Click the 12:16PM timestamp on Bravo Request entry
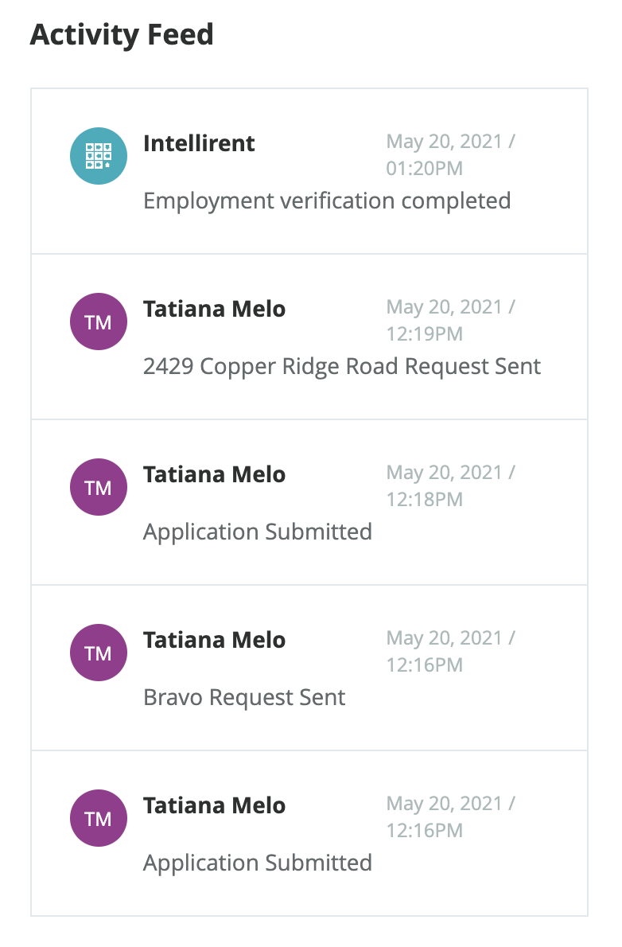 coord(450,652)
